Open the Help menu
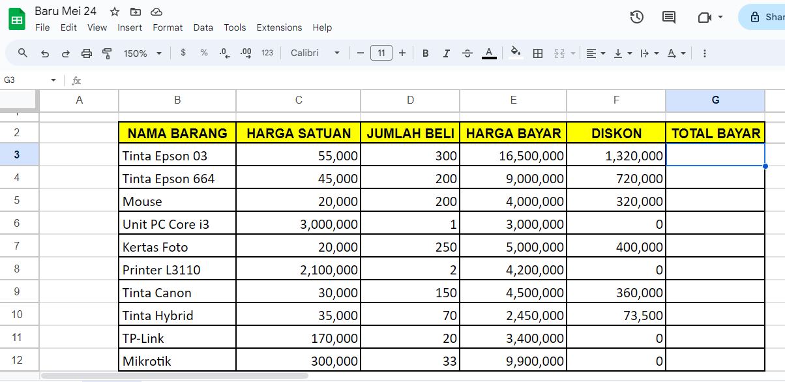 [322, 27]
